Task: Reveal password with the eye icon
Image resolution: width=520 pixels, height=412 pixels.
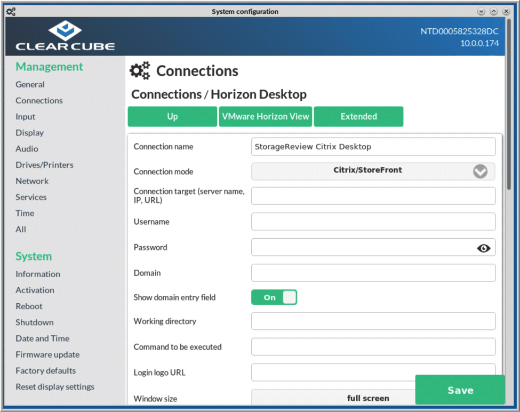Action: coord(484,248)
